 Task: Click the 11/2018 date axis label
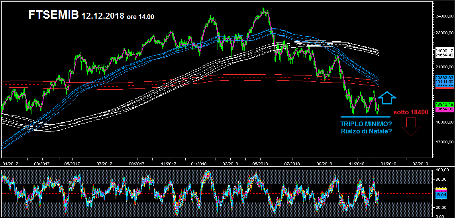point(356,163)
